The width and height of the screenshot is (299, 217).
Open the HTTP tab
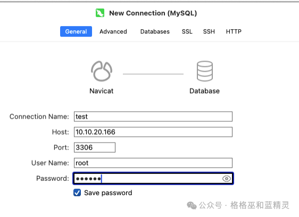tap(234, 31)
